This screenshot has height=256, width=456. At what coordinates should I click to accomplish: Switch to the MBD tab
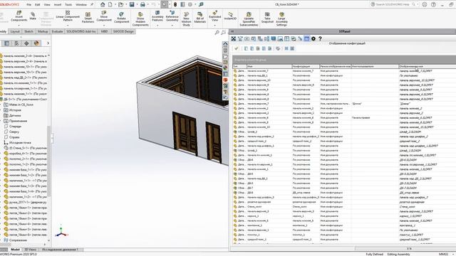(105, 31)
